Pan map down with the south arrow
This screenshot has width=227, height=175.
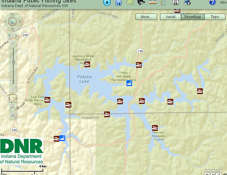click(x=12, y=29)
